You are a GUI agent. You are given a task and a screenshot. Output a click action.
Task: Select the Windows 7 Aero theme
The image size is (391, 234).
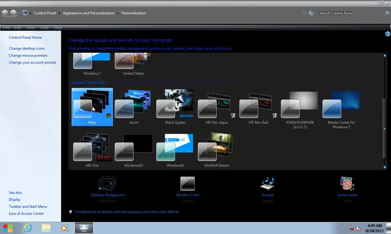(92, 64)
